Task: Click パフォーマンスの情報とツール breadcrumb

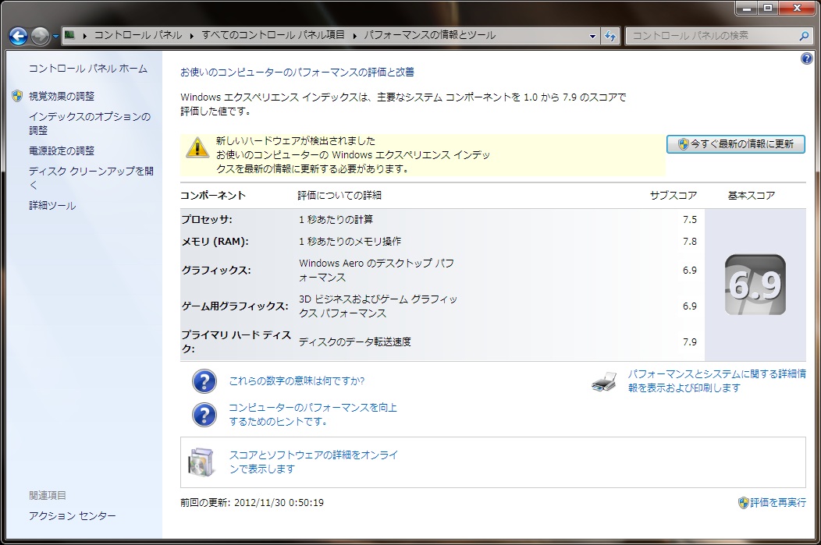Action: 430,35
